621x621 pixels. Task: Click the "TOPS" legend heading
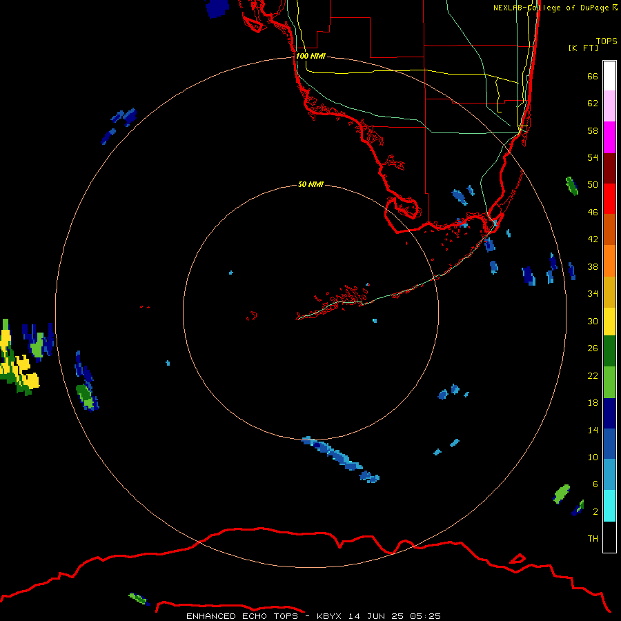[607, 41]
